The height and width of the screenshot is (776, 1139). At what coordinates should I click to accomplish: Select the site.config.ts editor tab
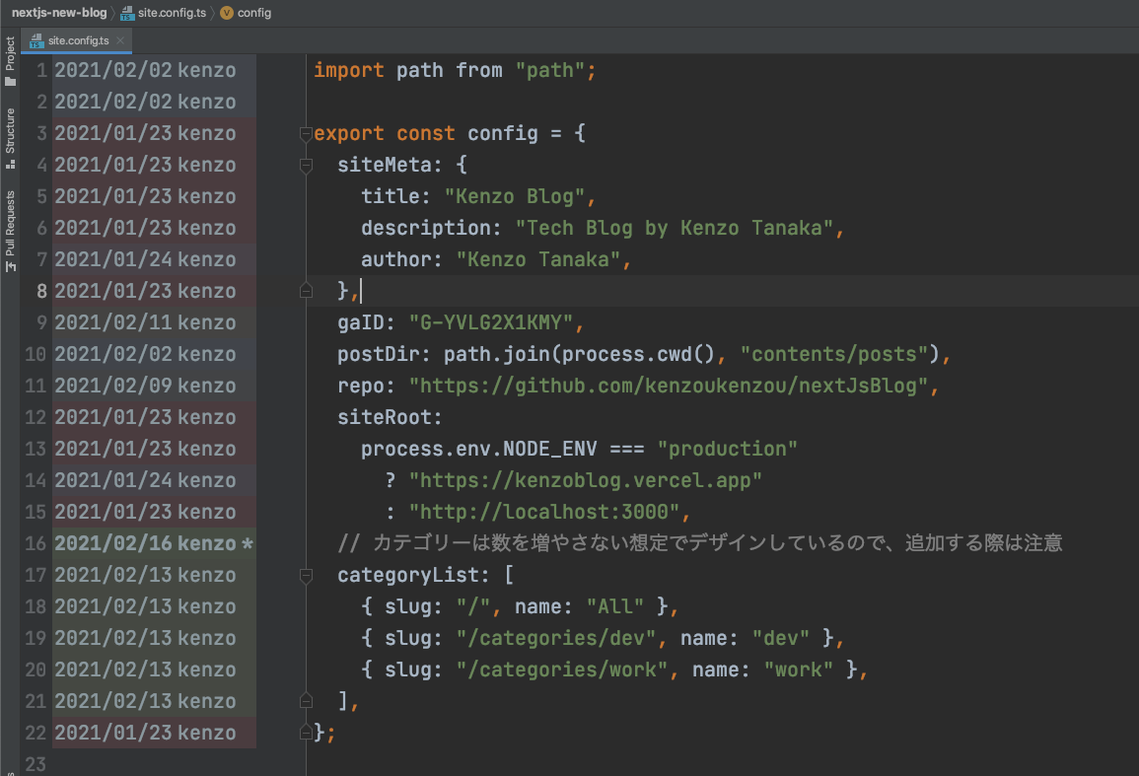[78, 40]
